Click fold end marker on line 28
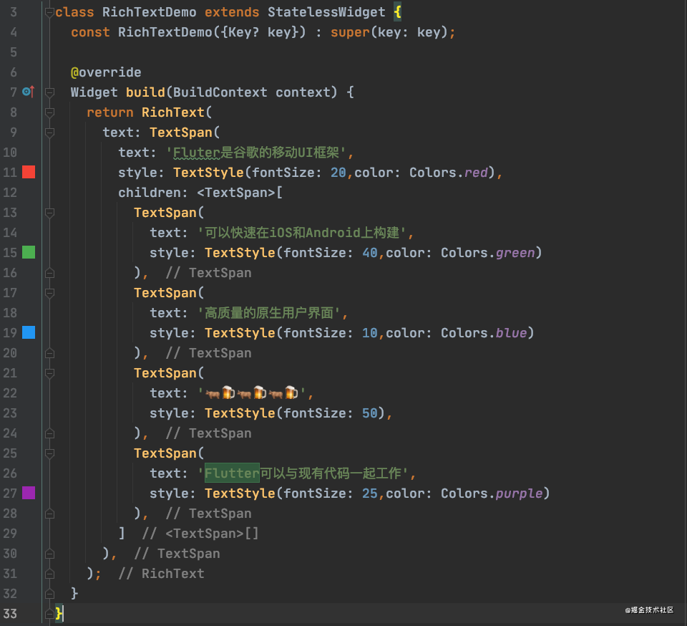This screenshot has width=687, height=626. pos(49,514)
